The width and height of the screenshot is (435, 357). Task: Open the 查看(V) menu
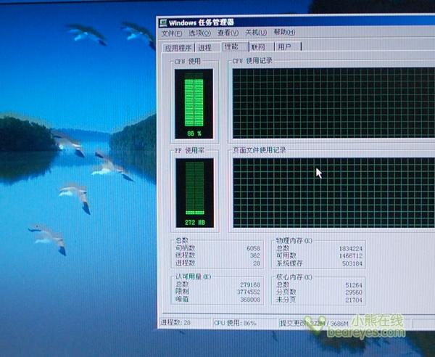pos(228,33)
